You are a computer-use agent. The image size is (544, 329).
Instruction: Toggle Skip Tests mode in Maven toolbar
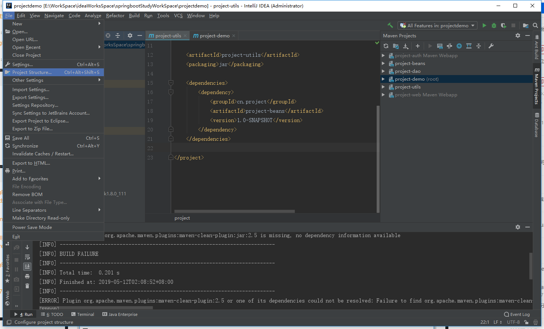[459, 46]
